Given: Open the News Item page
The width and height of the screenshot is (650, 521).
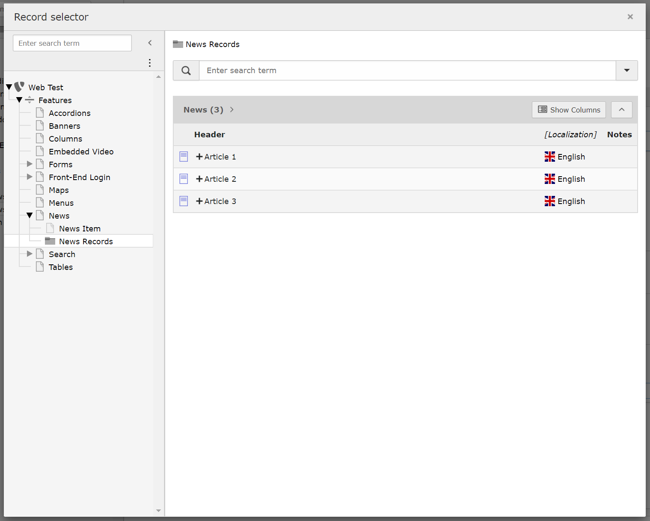Looking at the screenshot, I should [x=80, y=228].
